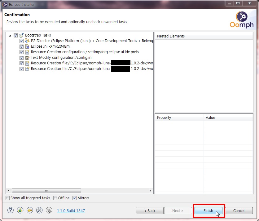Screen dimensions: 259x221
Task: Enable Show all triggered tasks
Action: tap(8, 198)
